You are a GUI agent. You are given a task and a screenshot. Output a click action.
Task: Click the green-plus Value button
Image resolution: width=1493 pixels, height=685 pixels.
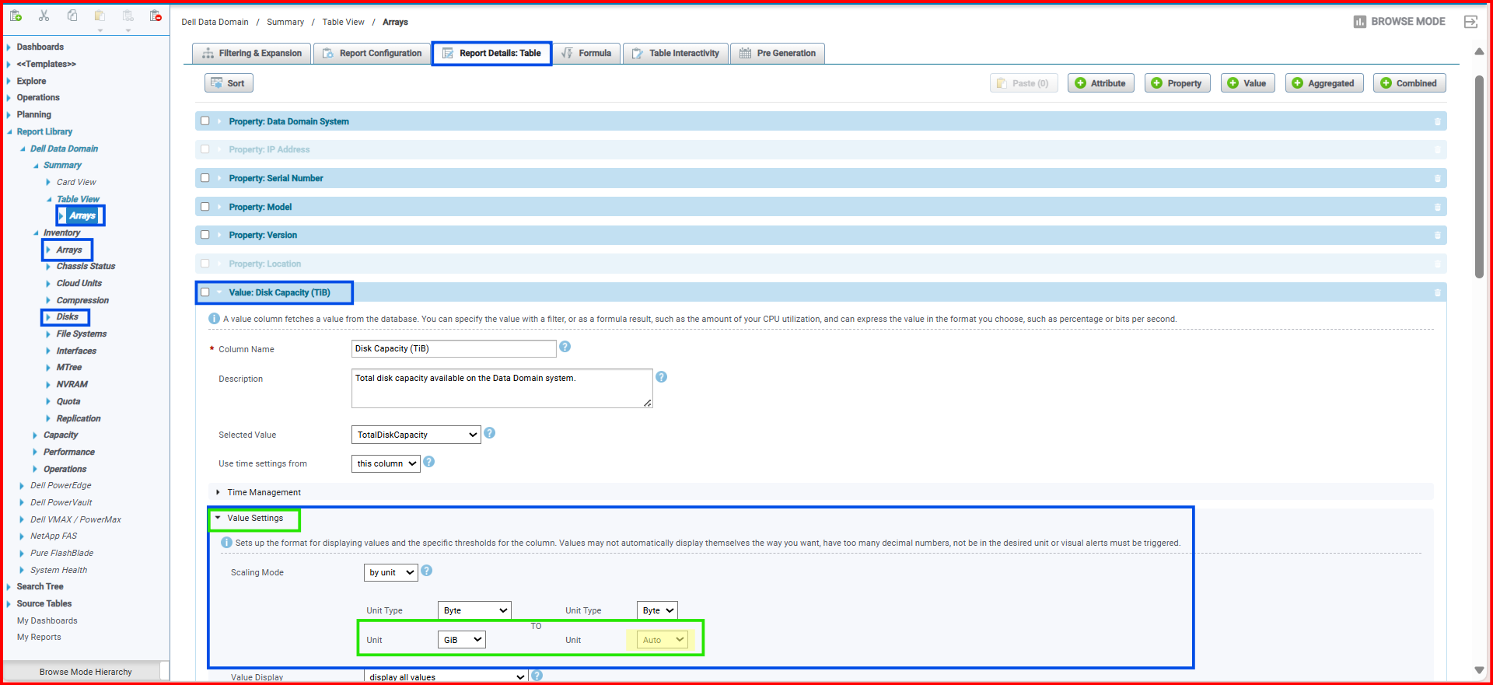(1247, 83)
